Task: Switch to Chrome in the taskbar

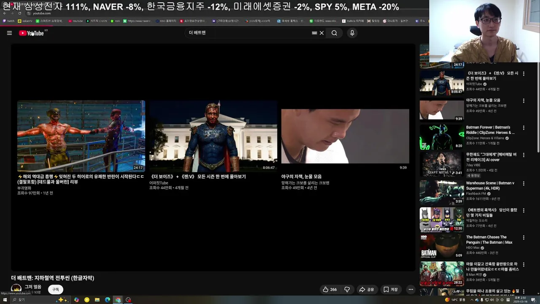Action: click(118, 300)
